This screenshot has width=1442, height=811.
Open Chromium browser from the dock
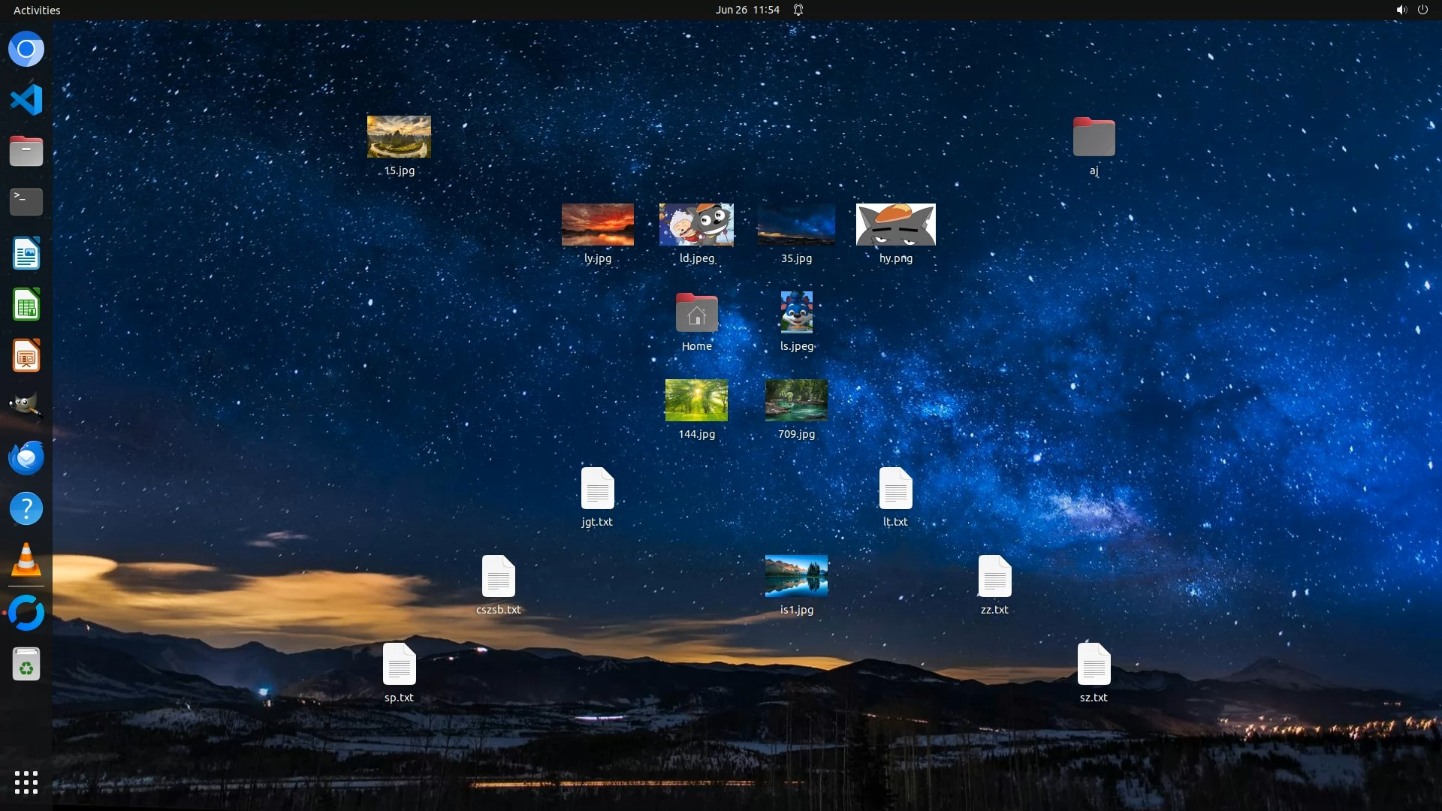coord(26,50)
